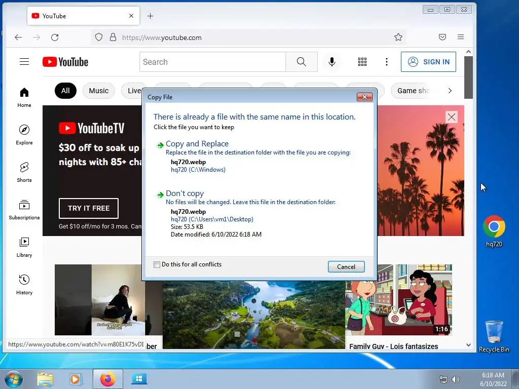Click hq720 (C:\Users\vm1\Desktop) file path

point(212,219)
